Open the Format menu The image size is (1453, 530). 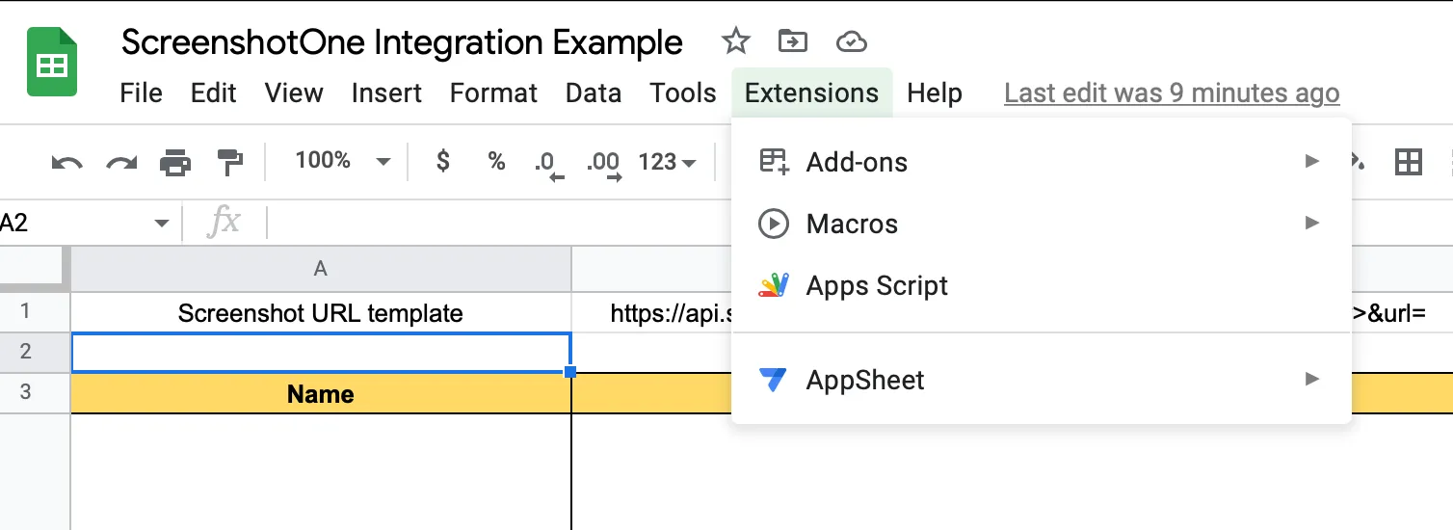click(493, 93)
